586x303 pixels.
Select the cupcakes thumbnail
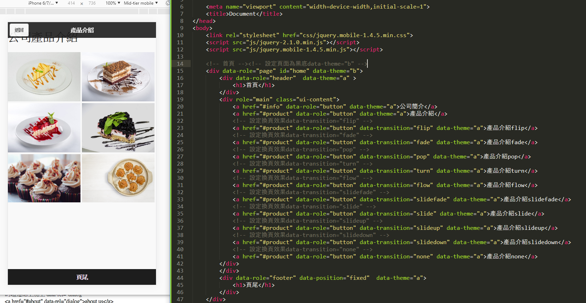tap(44, 178)
